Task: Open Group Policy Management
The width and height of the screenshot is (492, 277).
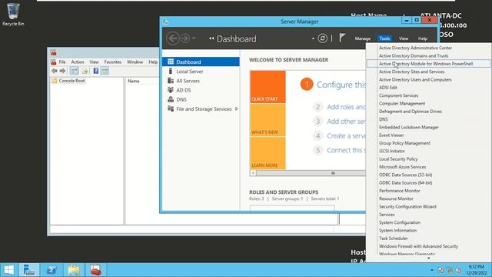Action: click(x=404, y=143)
